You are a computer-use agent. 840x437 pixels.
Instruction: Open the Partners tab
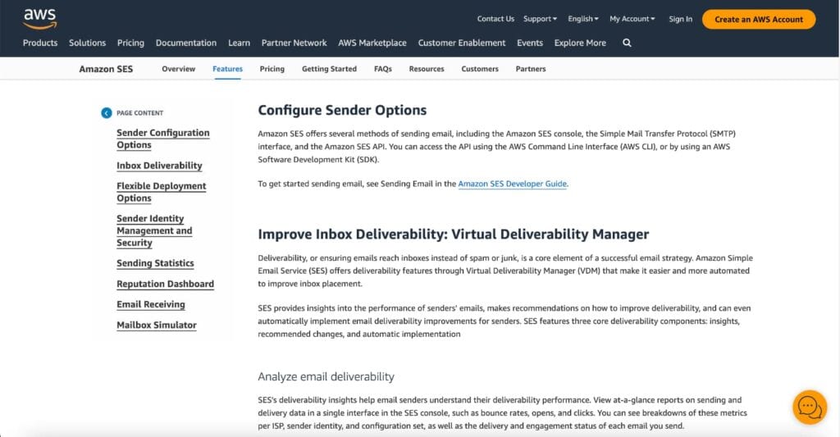(531, 69)
